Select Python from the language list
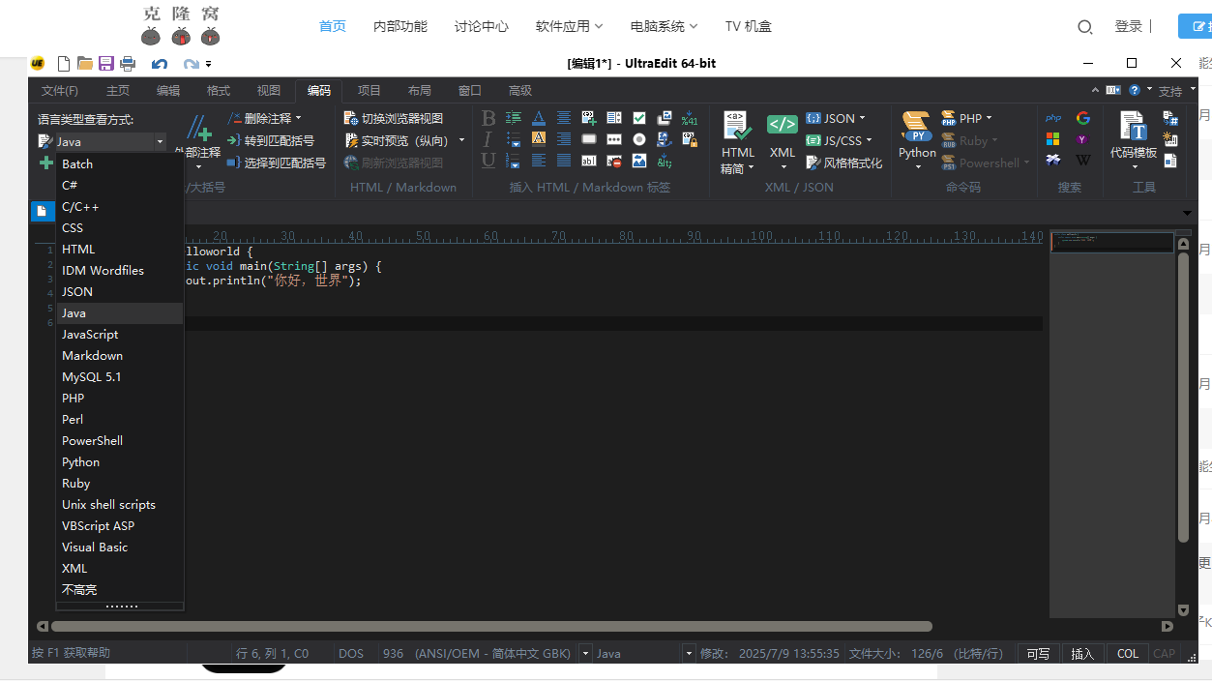Screen dimensions: 1212x681 (x=81, y=462)
